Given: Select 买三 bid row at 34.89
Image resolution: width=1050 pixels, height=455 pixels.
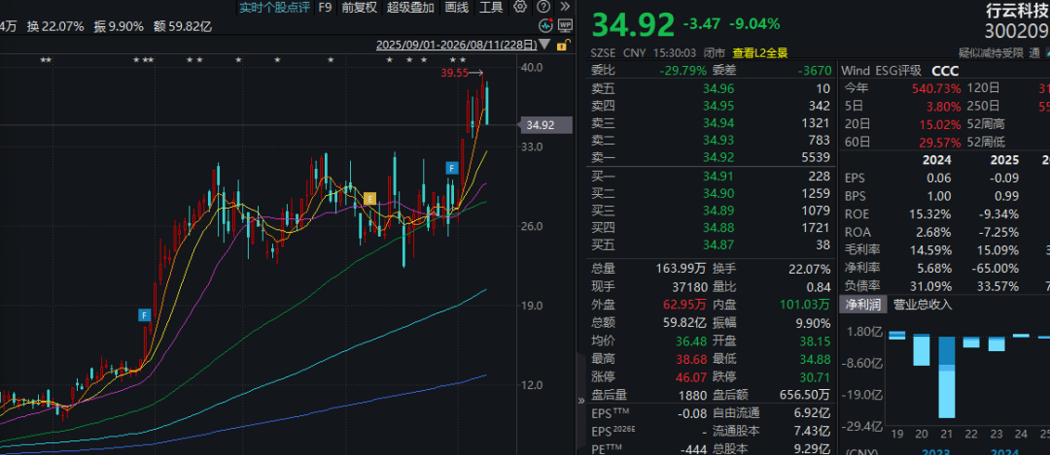Looking at the screenshot, I should 711,211.
